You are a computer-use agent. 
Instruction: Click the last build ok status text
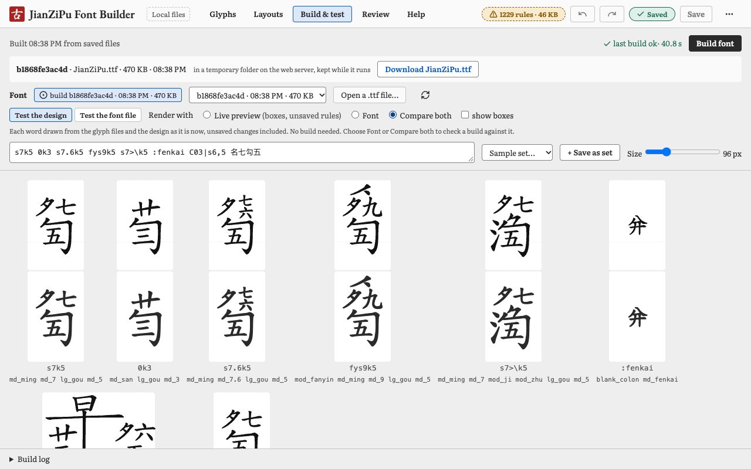tap(642, 43)
